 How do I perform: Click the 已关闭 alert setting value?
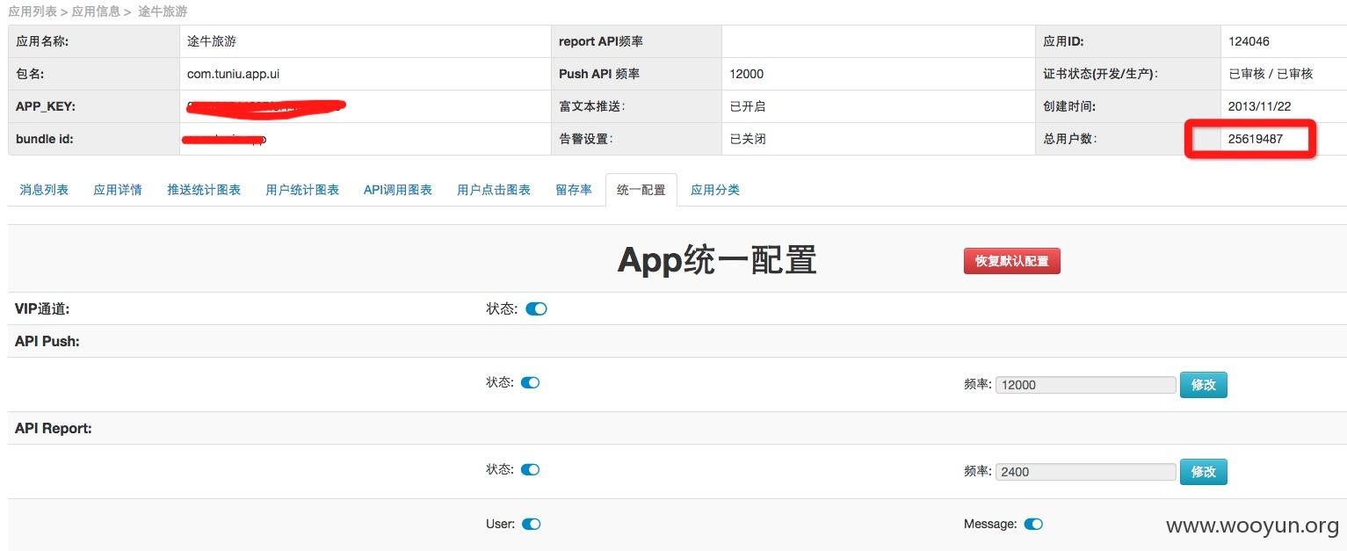tap(748, 139)
